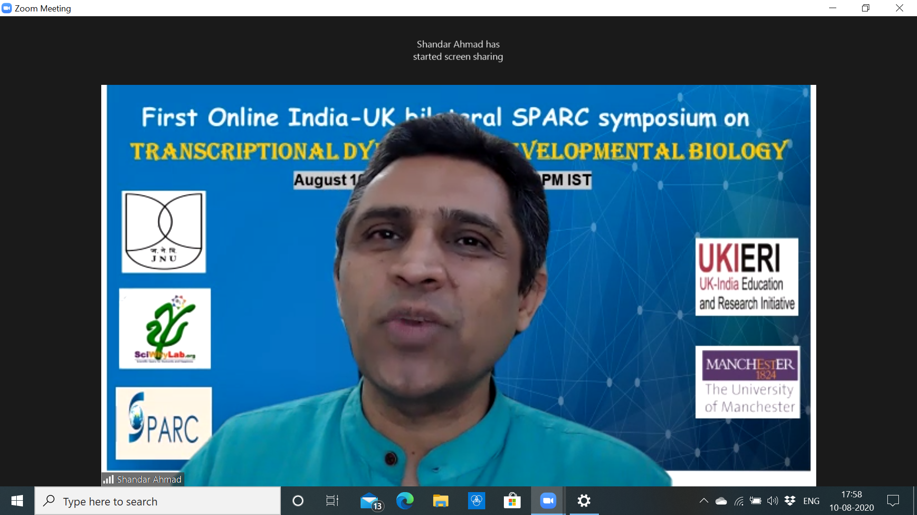Screen dimensions: 917x515
Task: Open OneDrive cloud tray icon
Action: click(x=721, y=501)
